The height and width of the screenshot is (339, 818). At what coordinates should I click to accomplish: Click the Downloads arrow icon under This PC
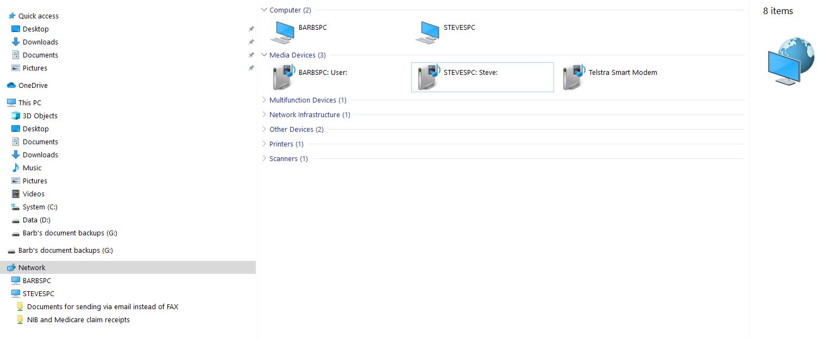point(16,155)
